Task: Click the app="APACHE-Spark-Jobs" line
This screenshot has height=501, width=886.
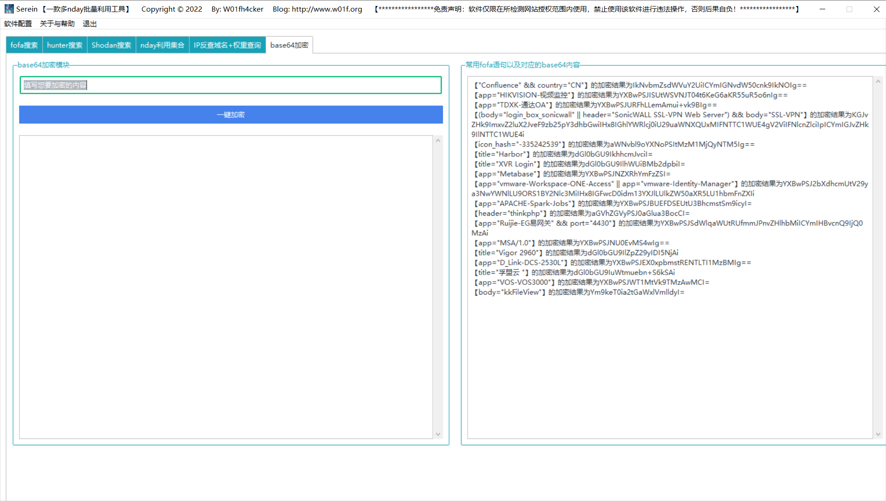Action: pyautogui.click(x=612, y=204)
